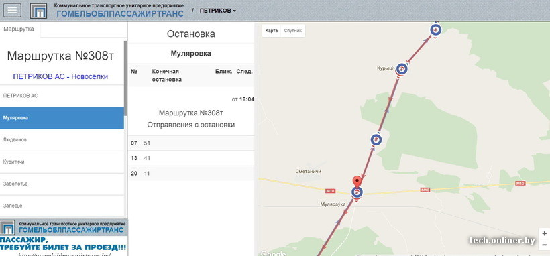Image resolution: width=550 pixels, height=256 pixels.
Task: Switch map to Карта view
Action: (272, 31)
